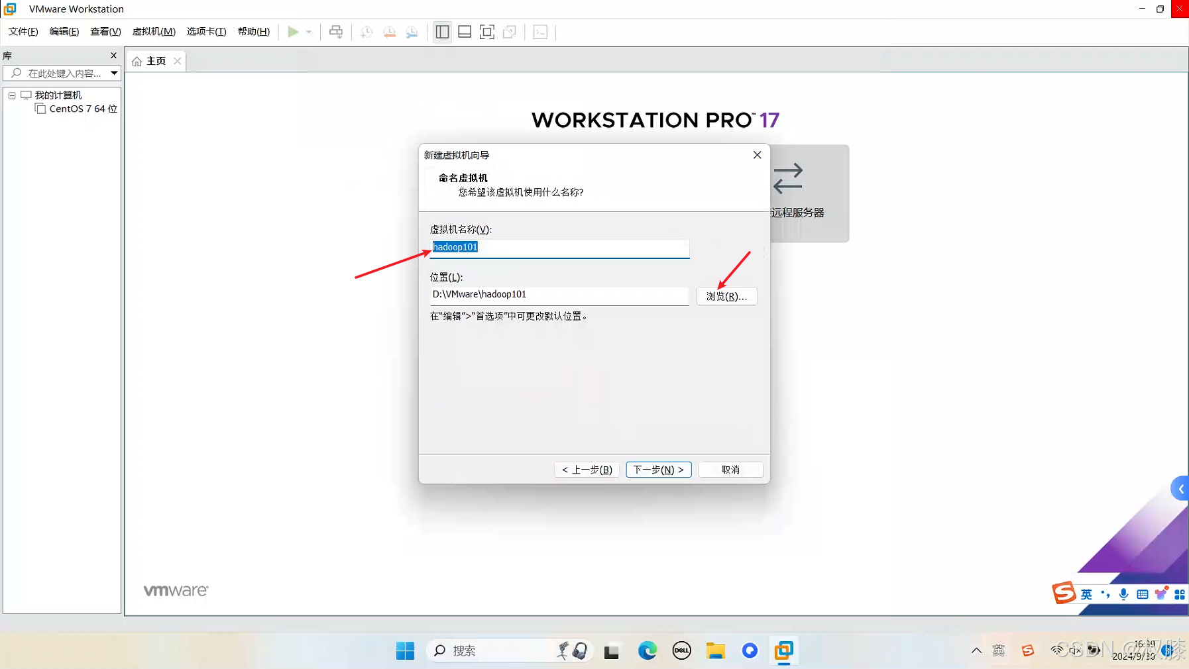Click the 浏览(R)... button
The width and height of the screenshot is (1189, 669).
pos(726,296)
